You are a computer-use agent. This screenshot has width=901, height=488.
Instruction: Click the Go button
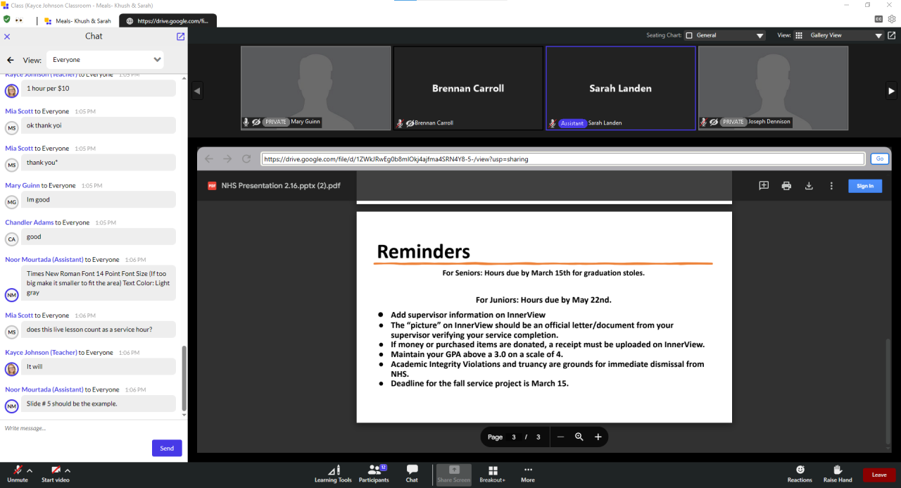[x=879, y=159]
